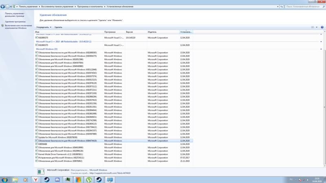Select update KB4507004 row
This screenshot has width=326, height=183.
114,63
